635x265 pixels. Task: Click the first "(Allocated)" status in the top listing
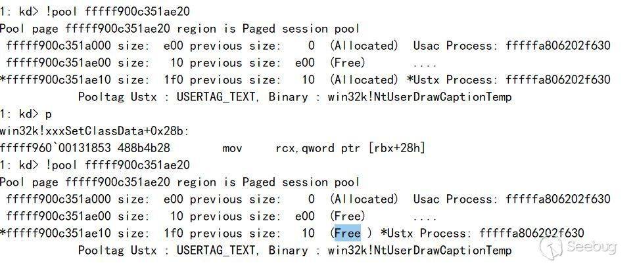point(364,45)
